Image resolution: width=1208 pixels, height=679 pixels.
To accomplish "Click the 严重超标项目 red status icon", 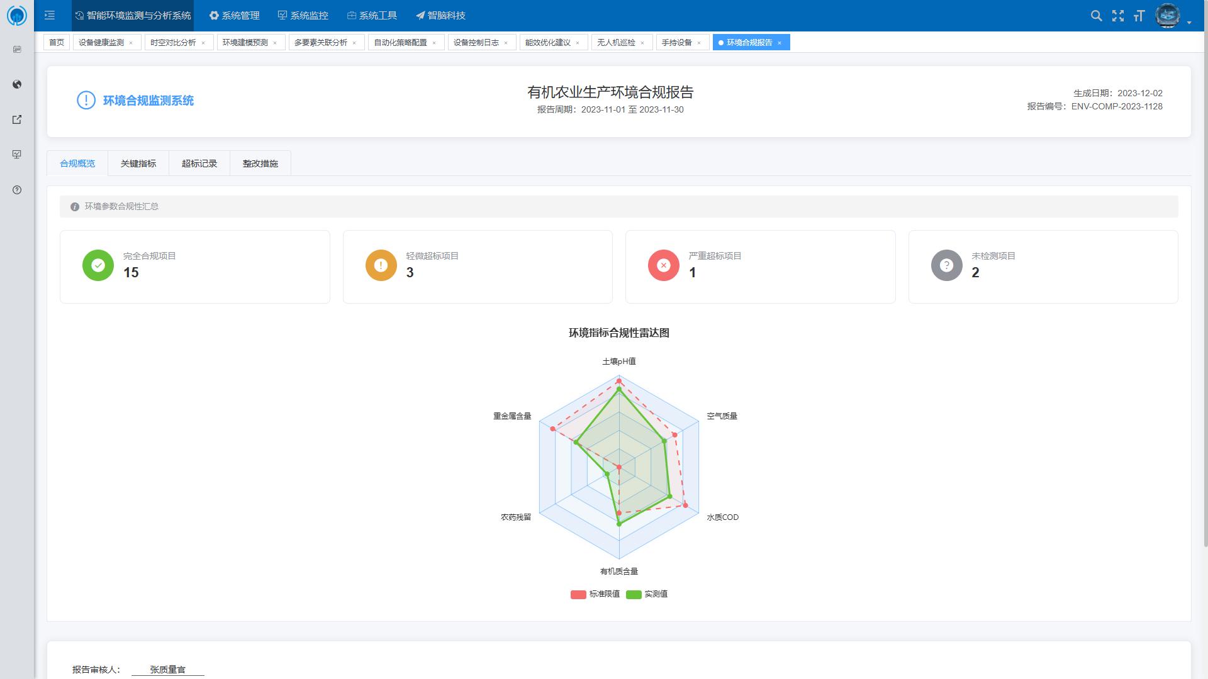I will click(663, 265).
